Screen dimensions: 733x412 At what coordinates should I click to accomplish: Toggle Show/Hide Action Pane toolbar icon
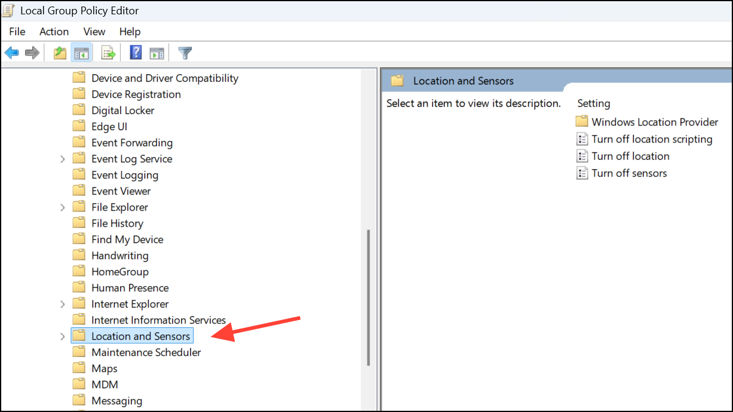[x=157, y=53]
